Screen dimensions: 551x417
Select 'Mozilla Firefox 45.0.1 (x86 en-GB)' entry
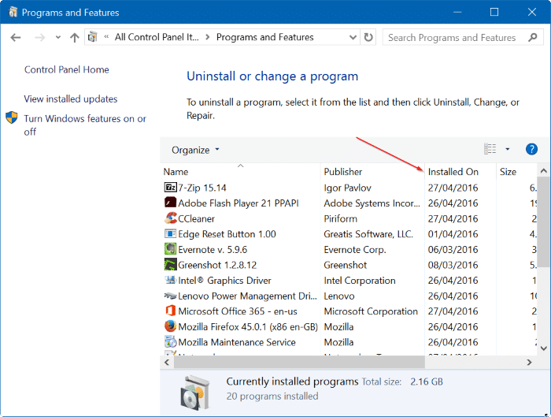click(248, 327)
